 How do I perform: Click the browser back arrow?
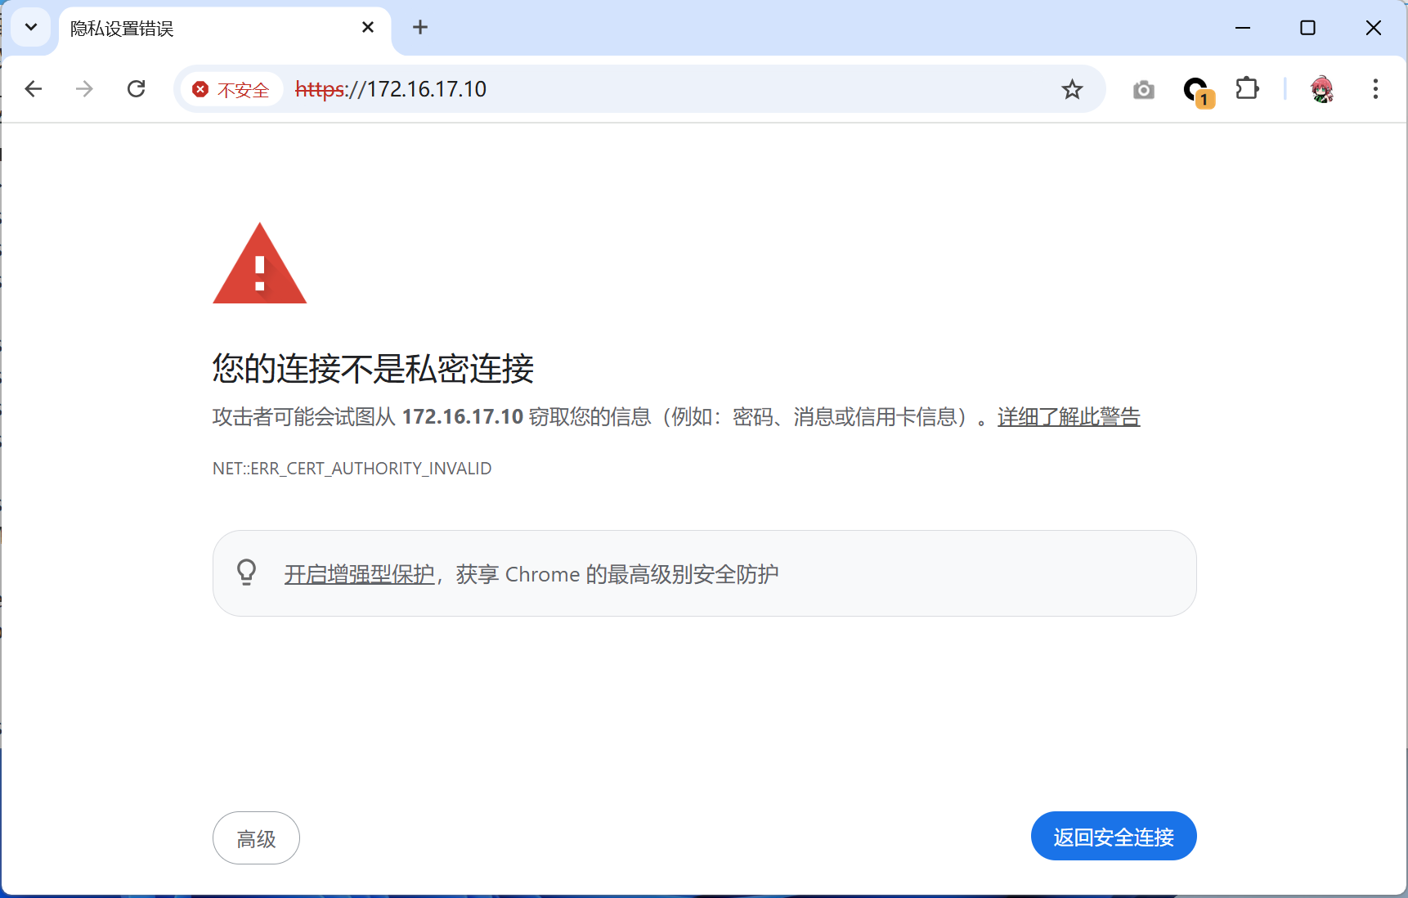point(34,89)
